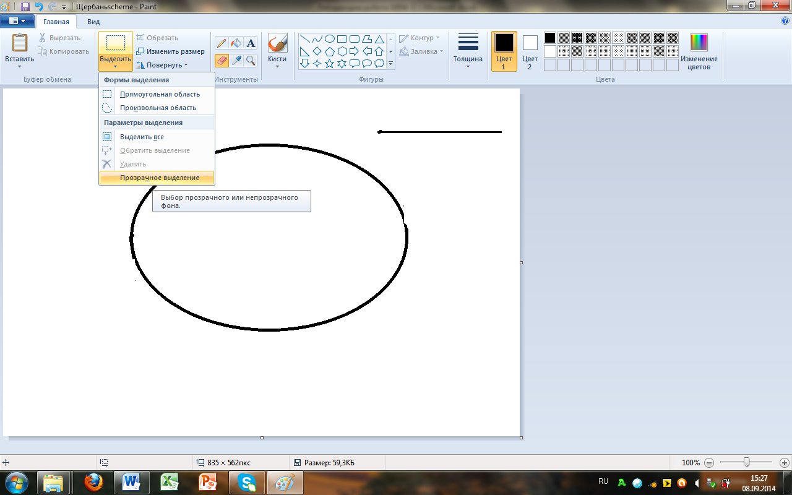Click the RU language indicator in tray
Viewport: 792px width, 495px height.
click(603, 481)
